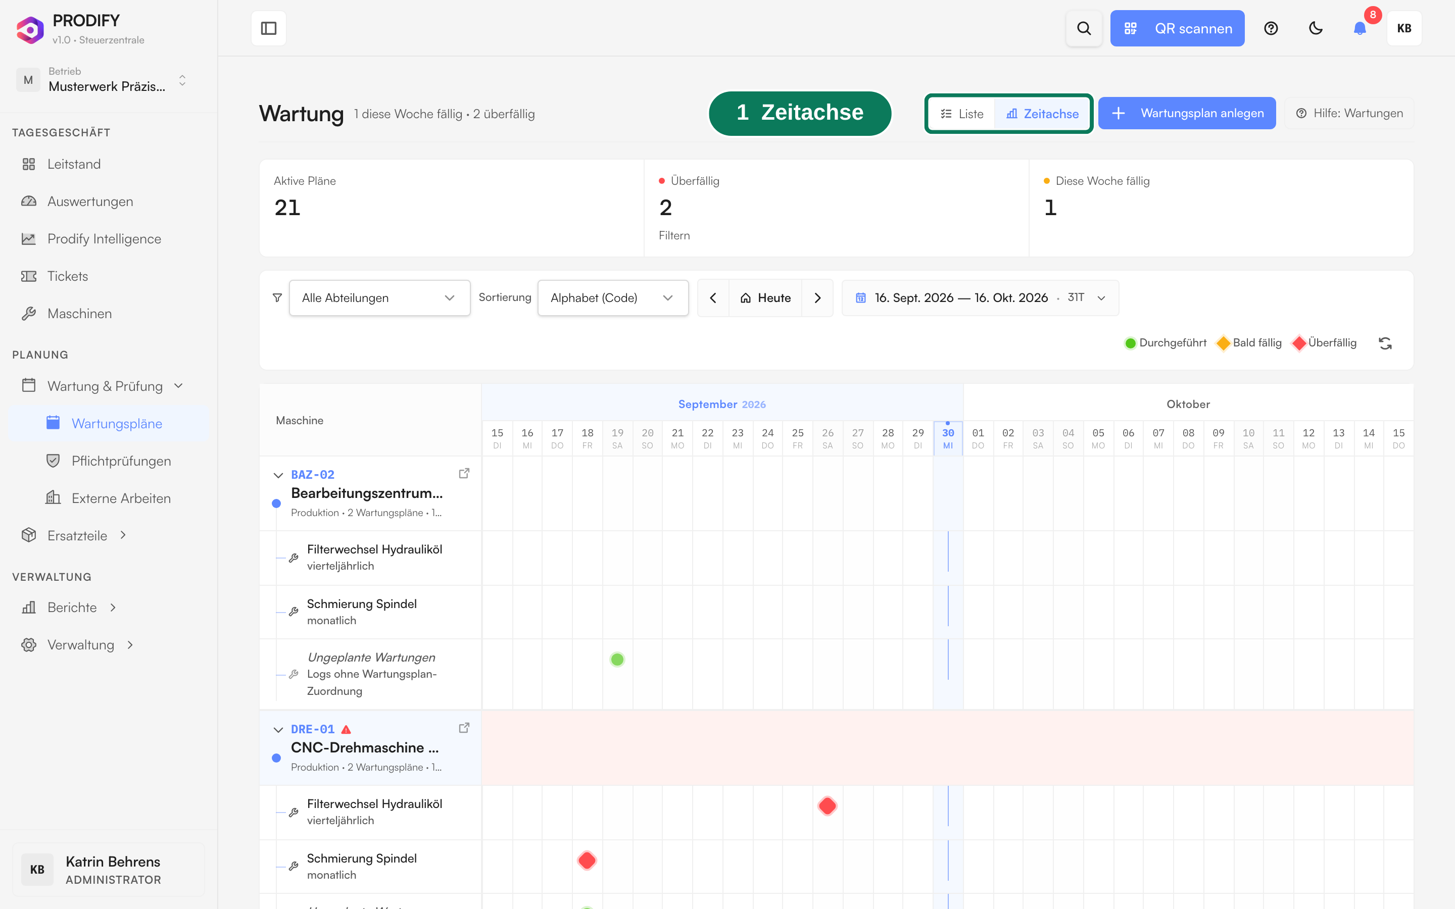Click the QR scannen button

coord(1177,28)
